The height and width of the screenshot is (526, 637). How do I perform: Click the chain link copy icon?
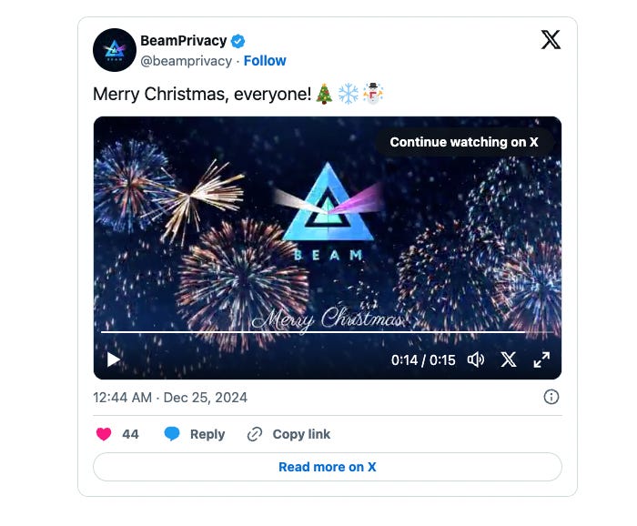pyautogui.click(x=255, y=434)
